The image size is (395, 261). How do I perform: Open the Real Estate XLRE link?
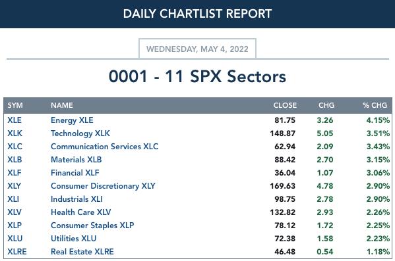[82, 251]
